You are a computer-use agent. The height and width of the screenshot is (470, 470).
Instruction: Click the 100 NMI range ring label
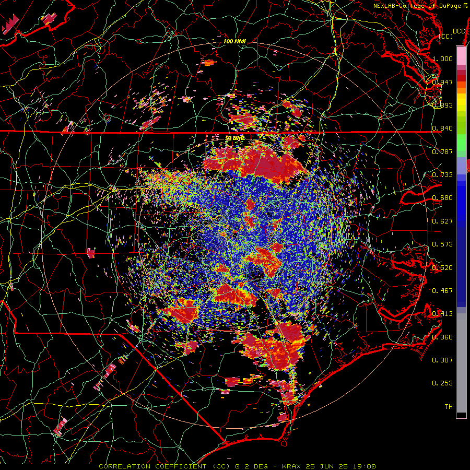[x=234, y=41]
